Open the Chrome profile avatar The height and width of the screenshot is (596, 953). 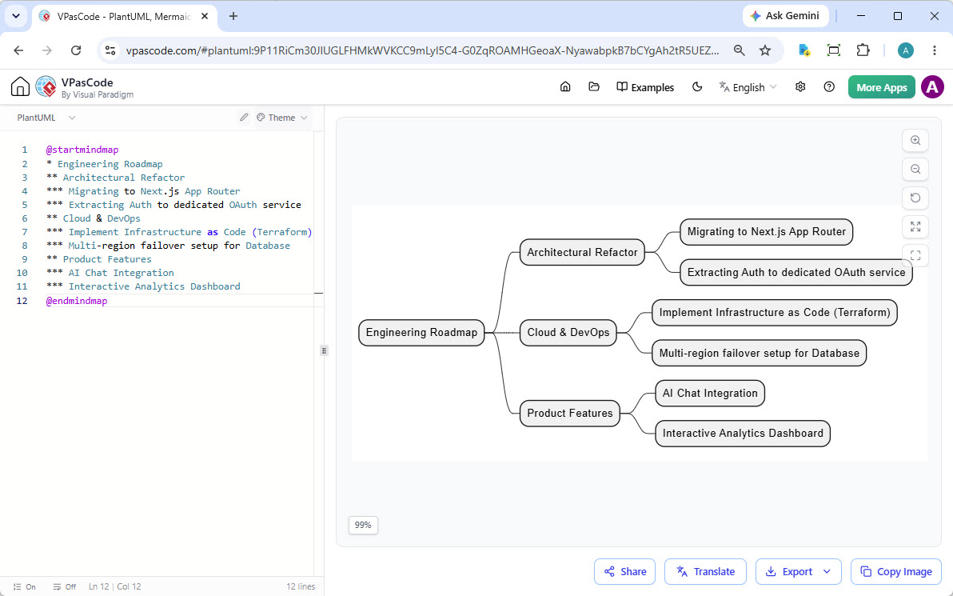click(905, 50)
